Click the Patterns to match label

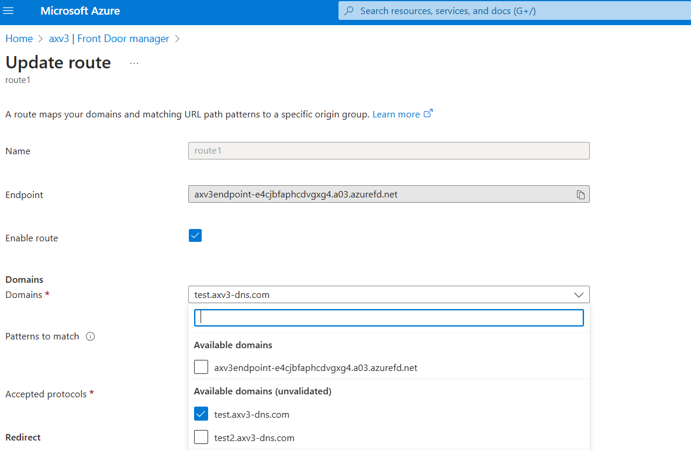tap(42, 336)
